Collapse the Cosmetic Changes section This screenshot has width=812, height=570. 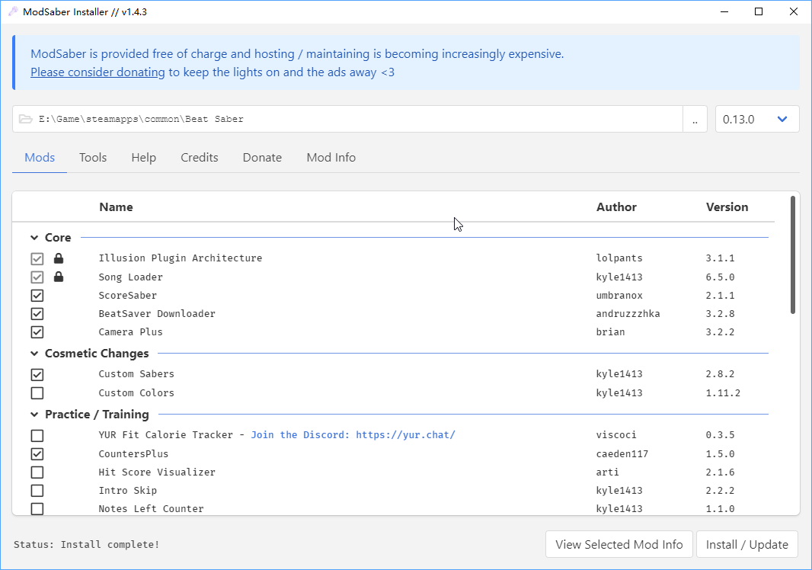[x=35, y=354]
